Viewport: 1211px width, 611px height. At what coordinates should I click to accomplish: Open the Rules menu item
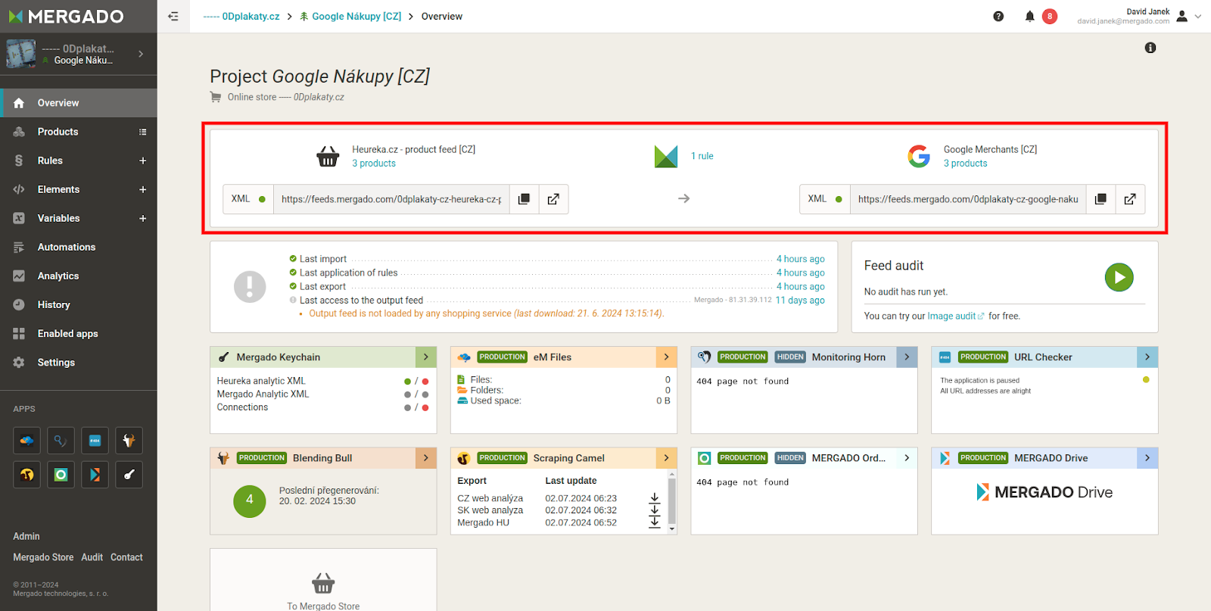[50, 161]
